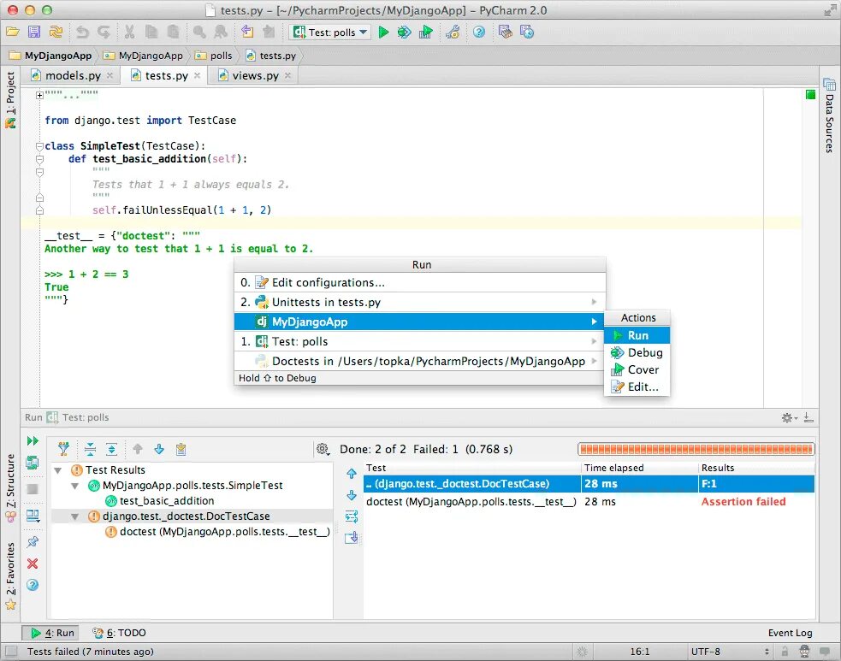
Task: Collapse the django.test._doctest.DocTestCase node
Action: click(x=75, y=516)
